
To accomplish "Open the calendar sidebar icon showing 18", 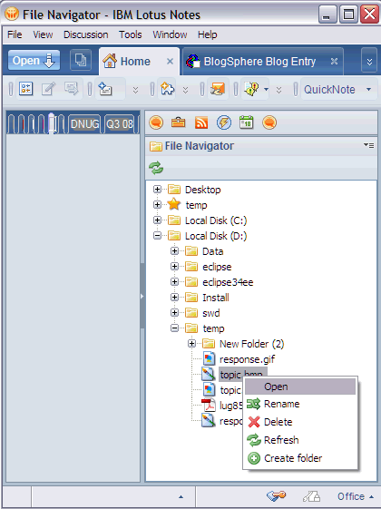I will click(x=247, y=122).
